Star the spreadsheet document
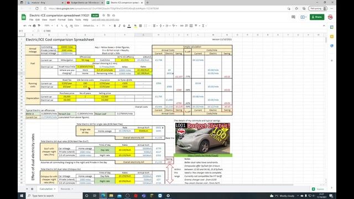The image size is (354, 199). (103, 15)
